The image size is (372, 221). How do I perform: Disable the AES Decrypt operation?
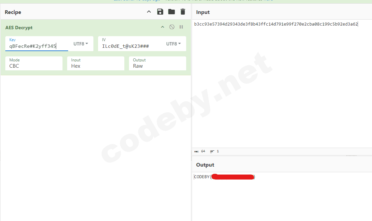172,27
